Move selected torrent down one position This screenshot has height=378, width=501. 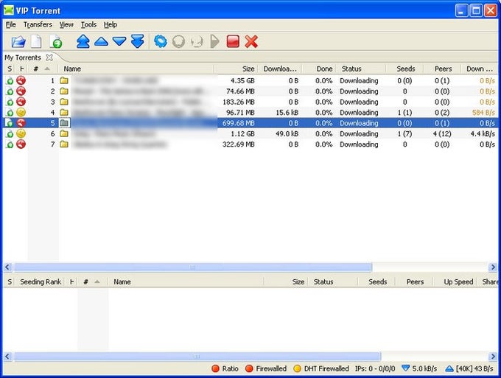[x=119, y=41]
